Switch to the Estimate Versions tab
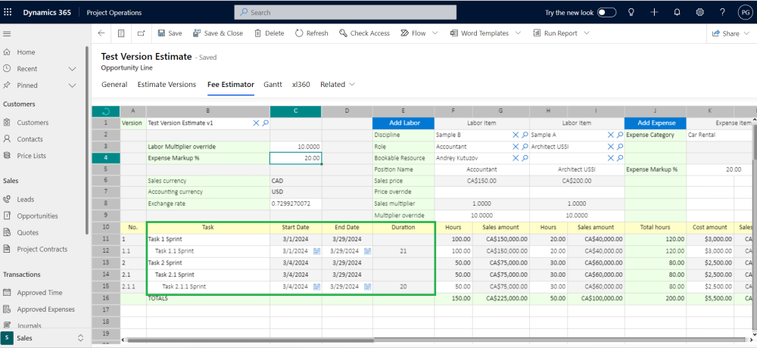 coord(166,85)
